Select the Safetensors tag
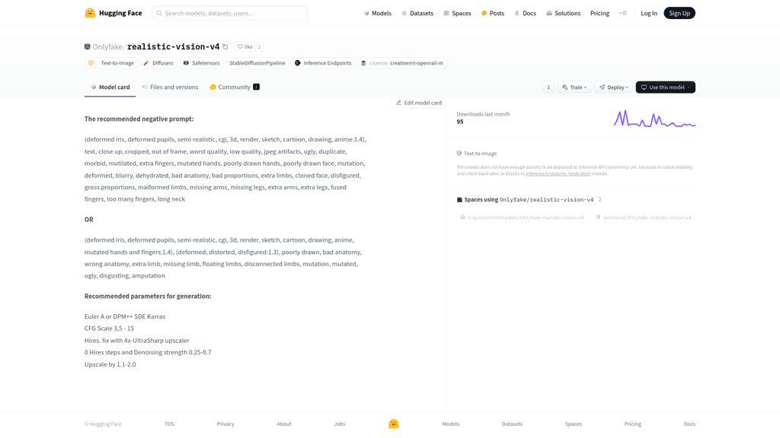The height and width of the screenshot is (438, 780). [201, 63]
